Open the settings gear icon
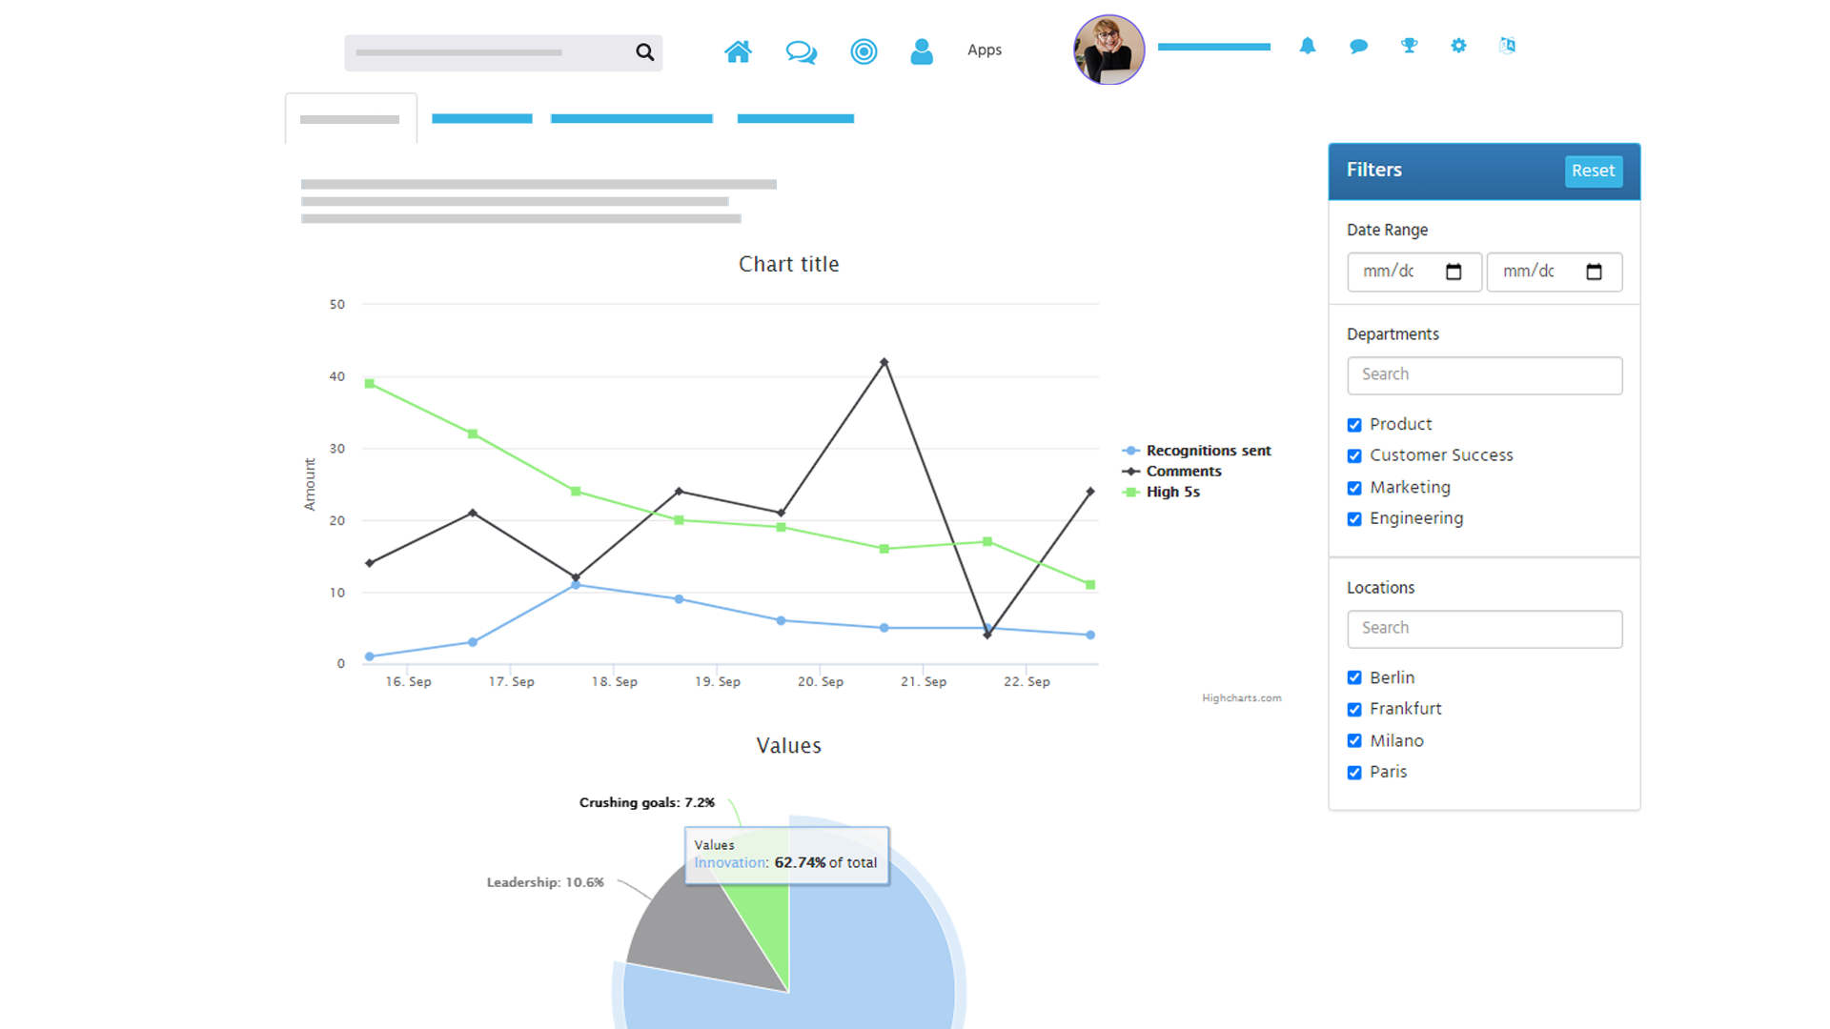Screen dimensions: 1830x1029 coord(1458,46)
